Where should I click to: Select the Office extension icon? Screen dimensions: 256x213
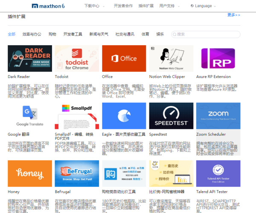click(x=124, y=58)
